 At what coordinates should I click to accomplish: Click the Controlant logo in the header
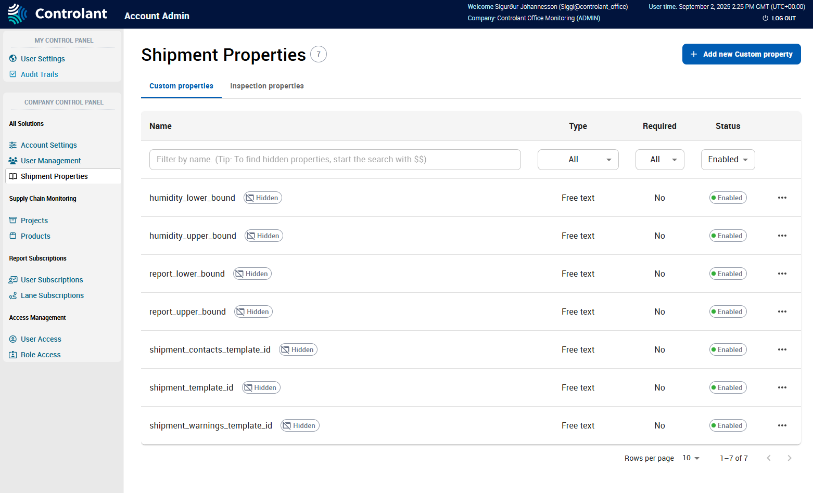click(57, 14)
